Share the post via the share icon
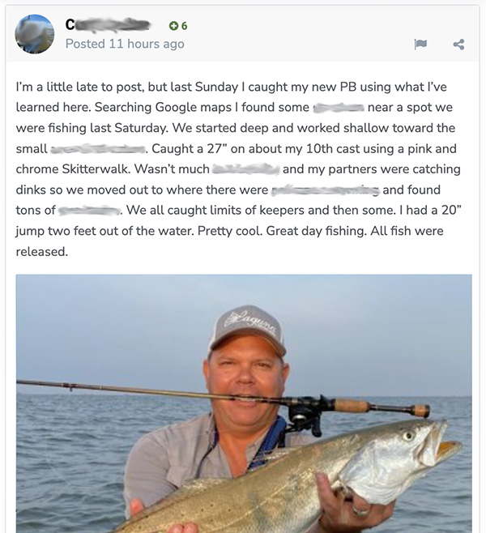The width and height of the screenshot is (486, 533). pos(458,44)
